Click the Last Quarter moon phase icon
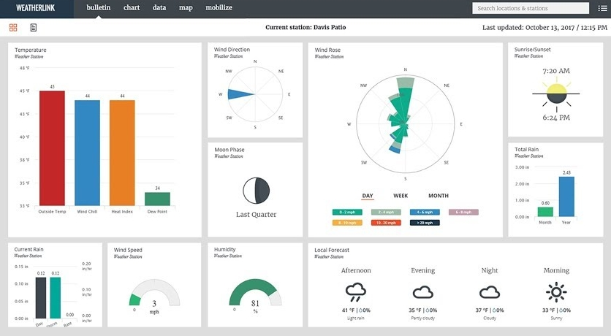611x336 pixels. click(256, 191)
